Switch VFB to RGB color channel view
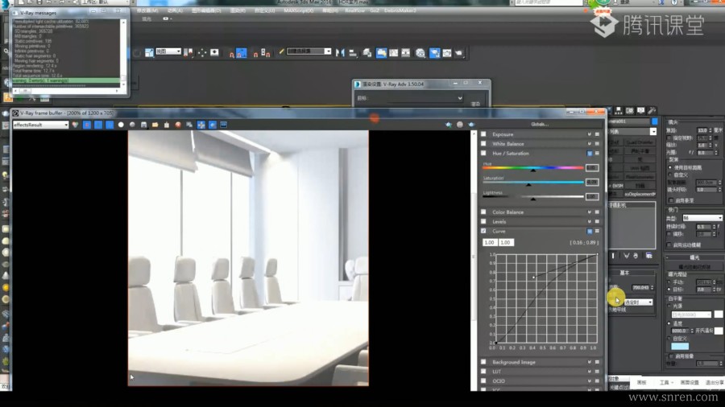 pos(76,125)
